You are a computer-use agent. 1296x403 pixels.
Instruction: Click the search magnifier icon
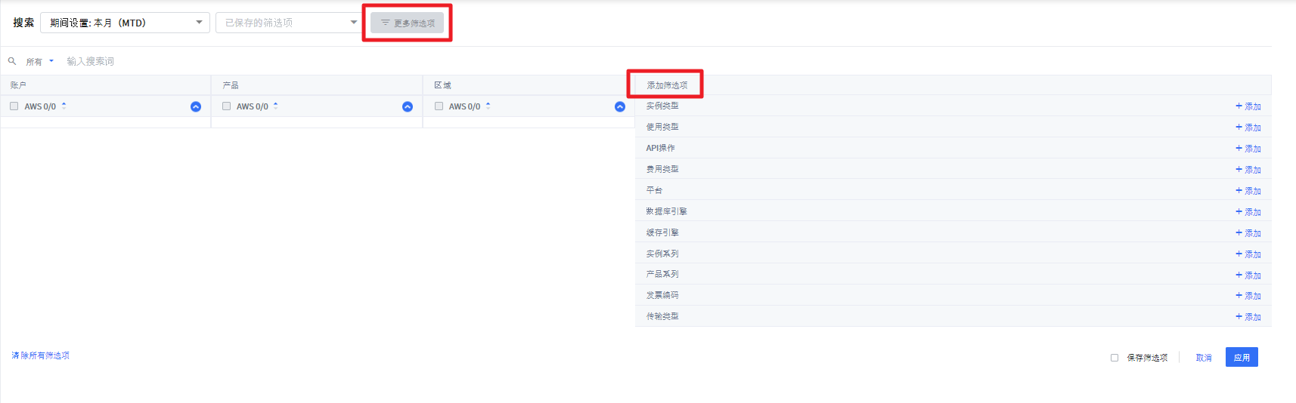point(12,61)
